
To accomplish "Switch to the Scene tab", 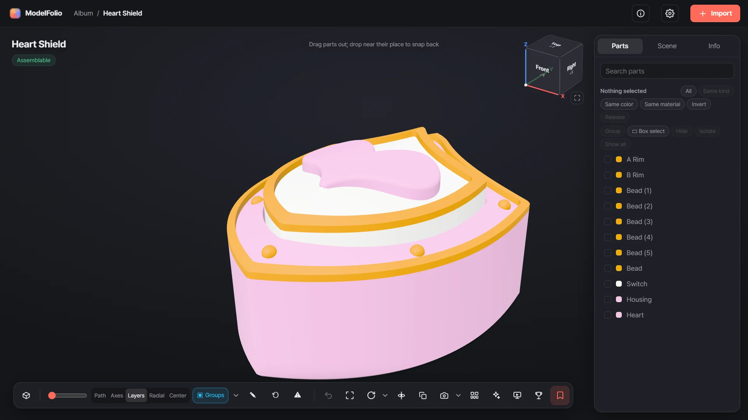I will click(667, 46).
